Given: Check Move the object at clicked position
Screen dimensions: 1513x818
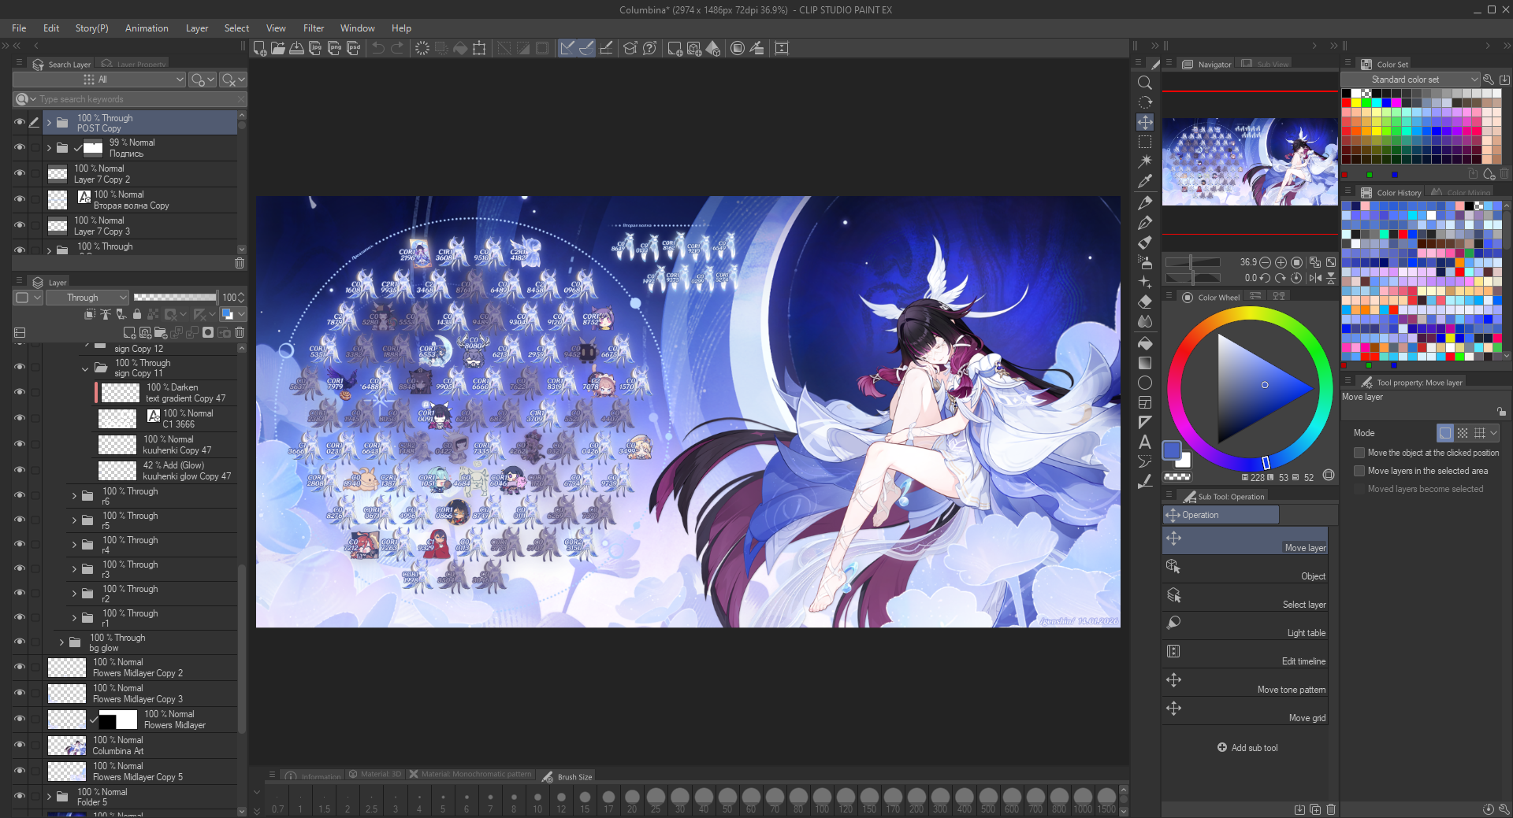Looking at the screenshot, I should point(1359,453).
